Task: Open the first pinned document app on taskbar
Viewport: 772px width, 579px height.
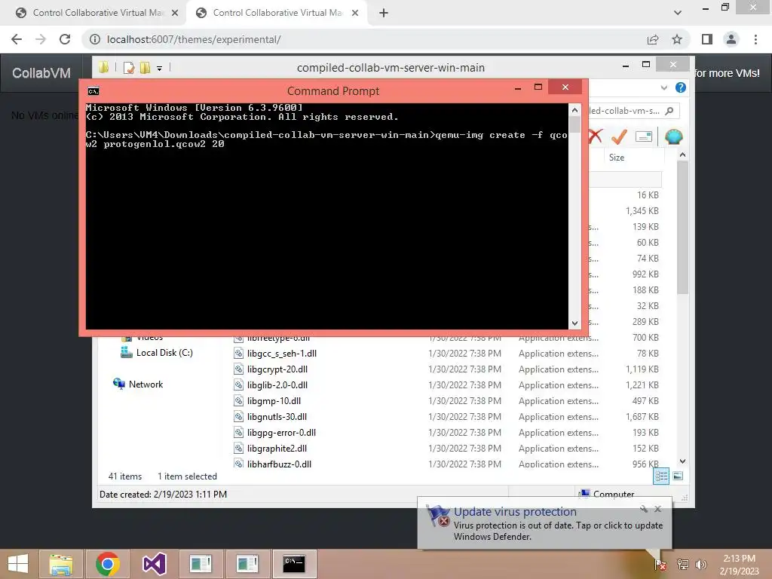Action: (201, 564)
